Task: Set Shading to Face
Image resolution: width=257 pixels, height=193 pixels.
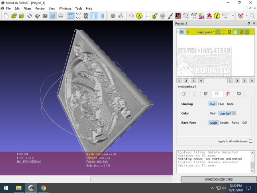Action: click(221, 104)
